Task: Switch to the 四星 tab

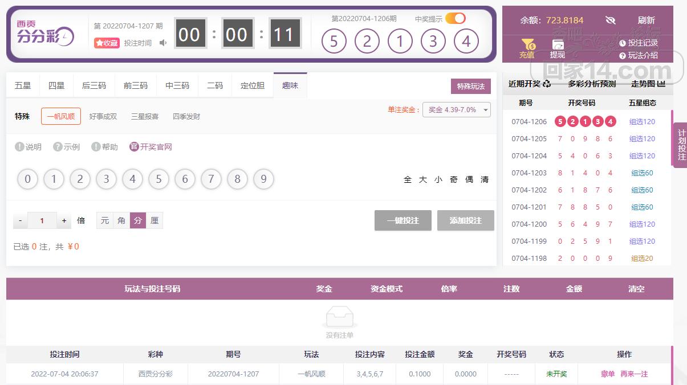Action: pos(56,85)
